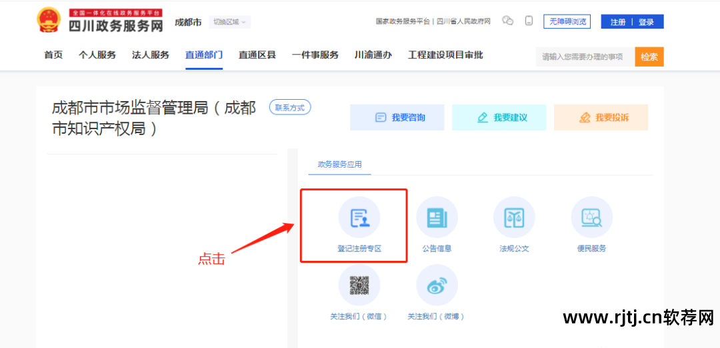Open the 登记注册专区 icon
This screenshot has height=348, width=720.
point(359,218)
